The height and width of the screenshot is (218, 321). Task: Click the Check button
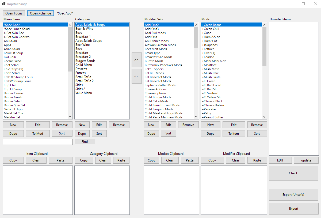tap(293, 173)
